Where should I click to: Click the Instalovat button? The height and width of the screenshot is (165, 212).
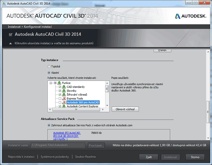[x=170, y=157]
